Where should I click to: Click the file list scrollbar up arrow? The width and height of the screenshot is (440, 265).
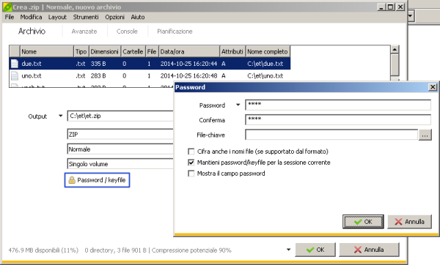coord(395,50)
